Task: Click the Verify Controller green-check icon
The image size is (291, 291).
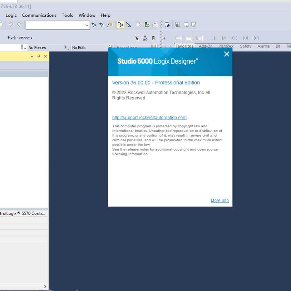Action: [x=147, y=25]
